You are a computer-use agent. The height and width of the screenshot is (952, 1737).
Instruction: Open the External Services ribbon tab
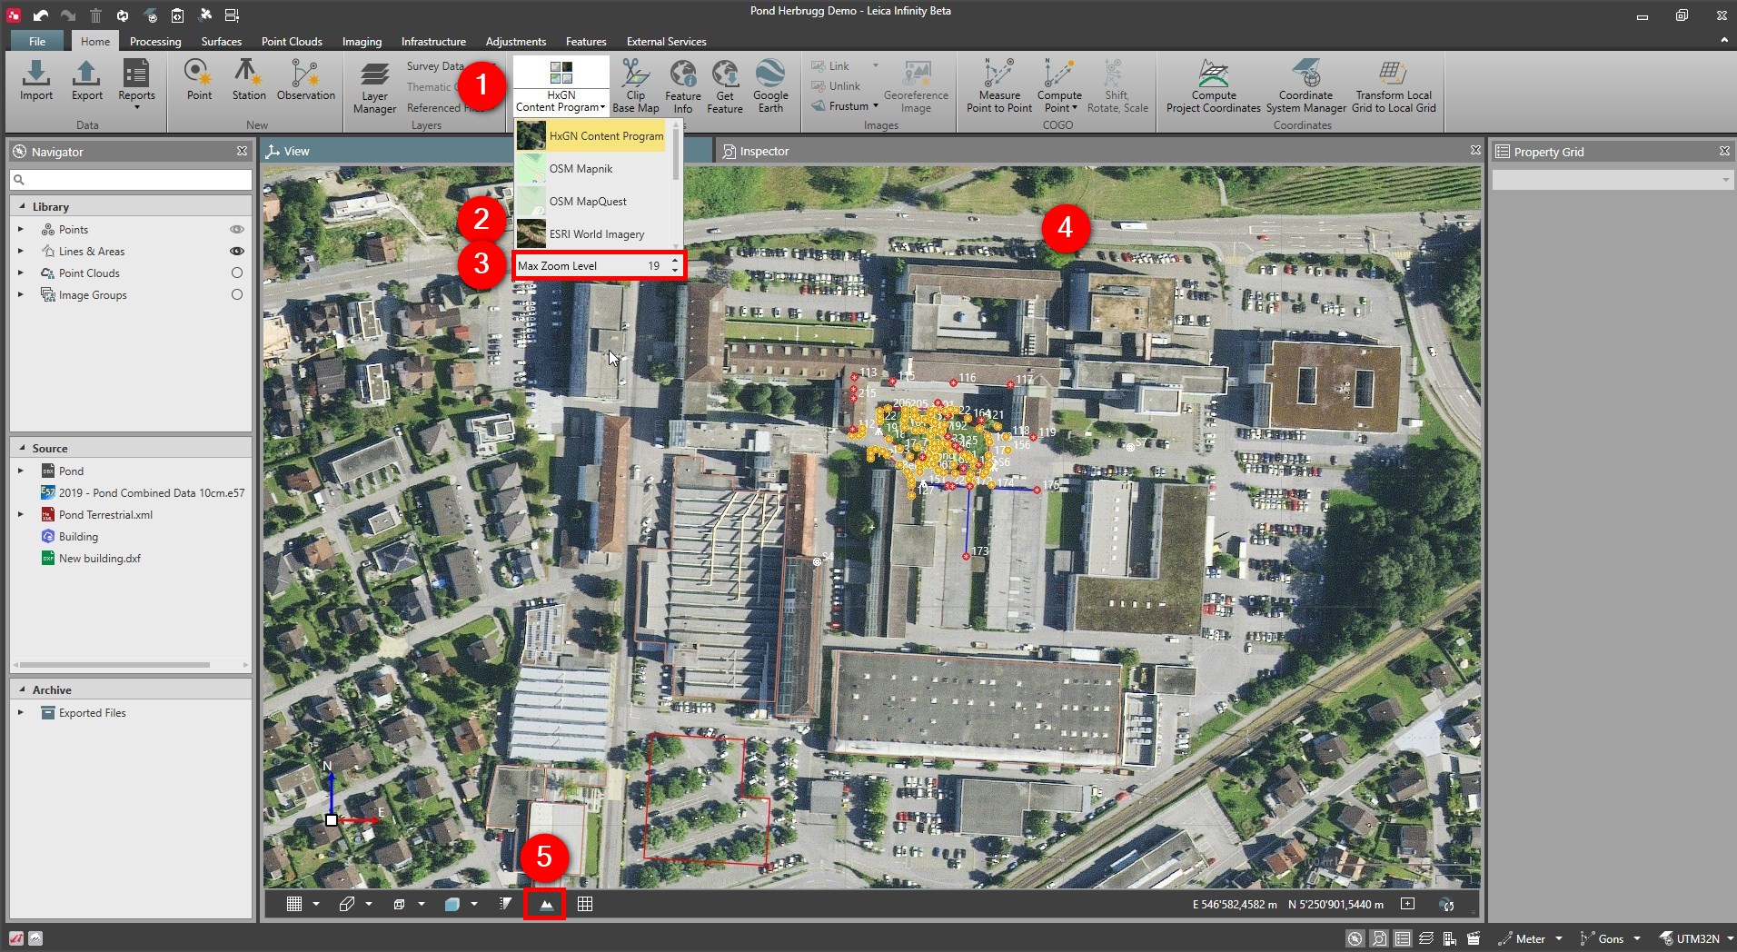pos(666,41)
